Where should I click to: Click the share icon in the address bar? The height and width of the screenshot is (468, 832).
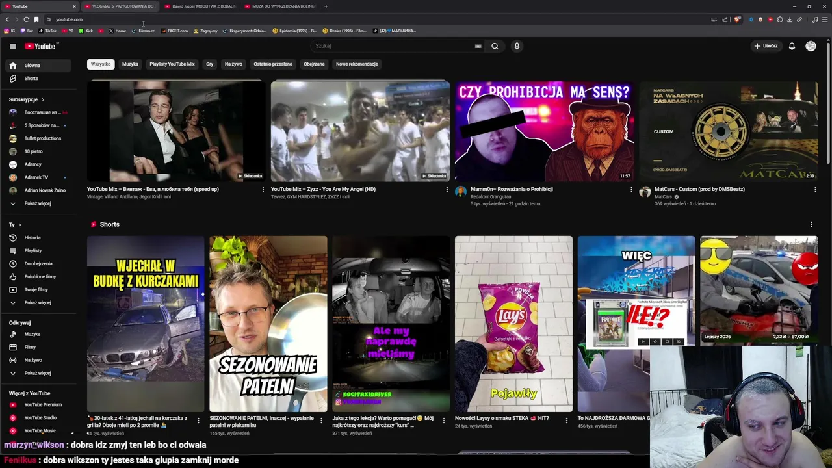725,19
